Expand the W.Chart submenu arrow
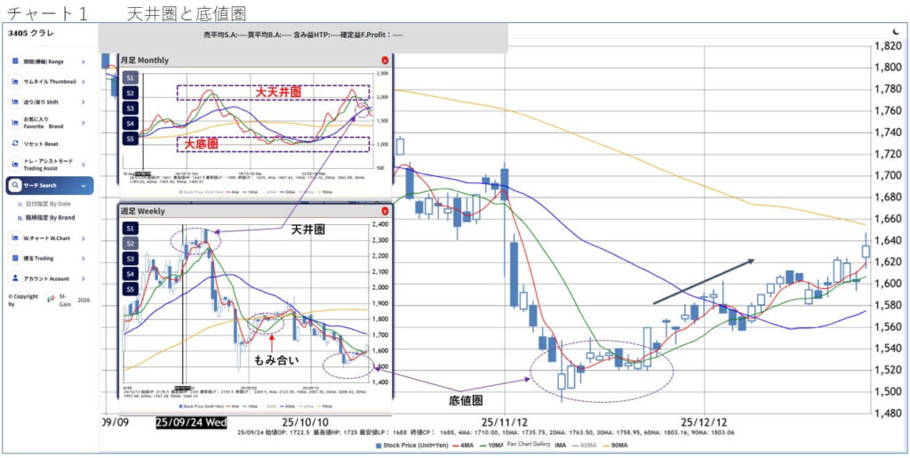 pyautogui.click(x=84, y=237)
